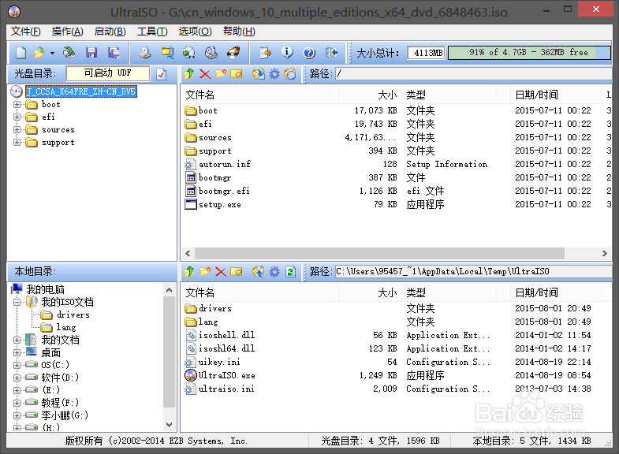Click the Convert image format icon
Screen dimensions: 619x454
[188, 53]
